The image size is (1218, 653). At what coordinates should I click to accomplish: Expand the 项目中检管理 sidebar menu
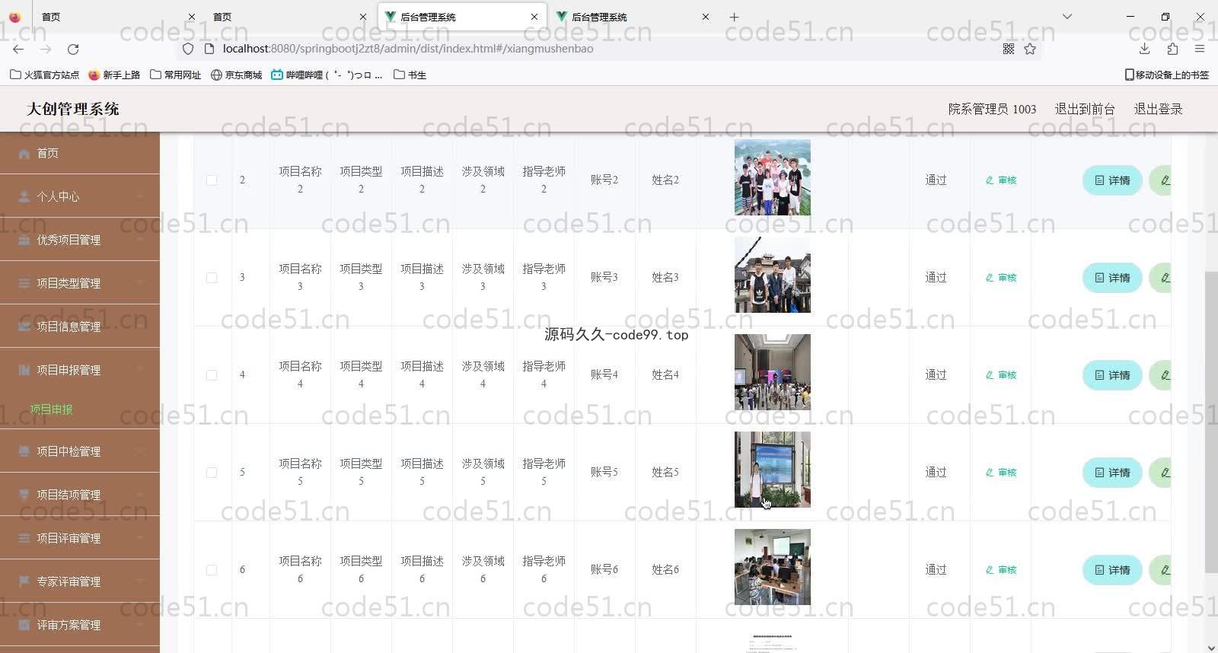coord(80,451)
